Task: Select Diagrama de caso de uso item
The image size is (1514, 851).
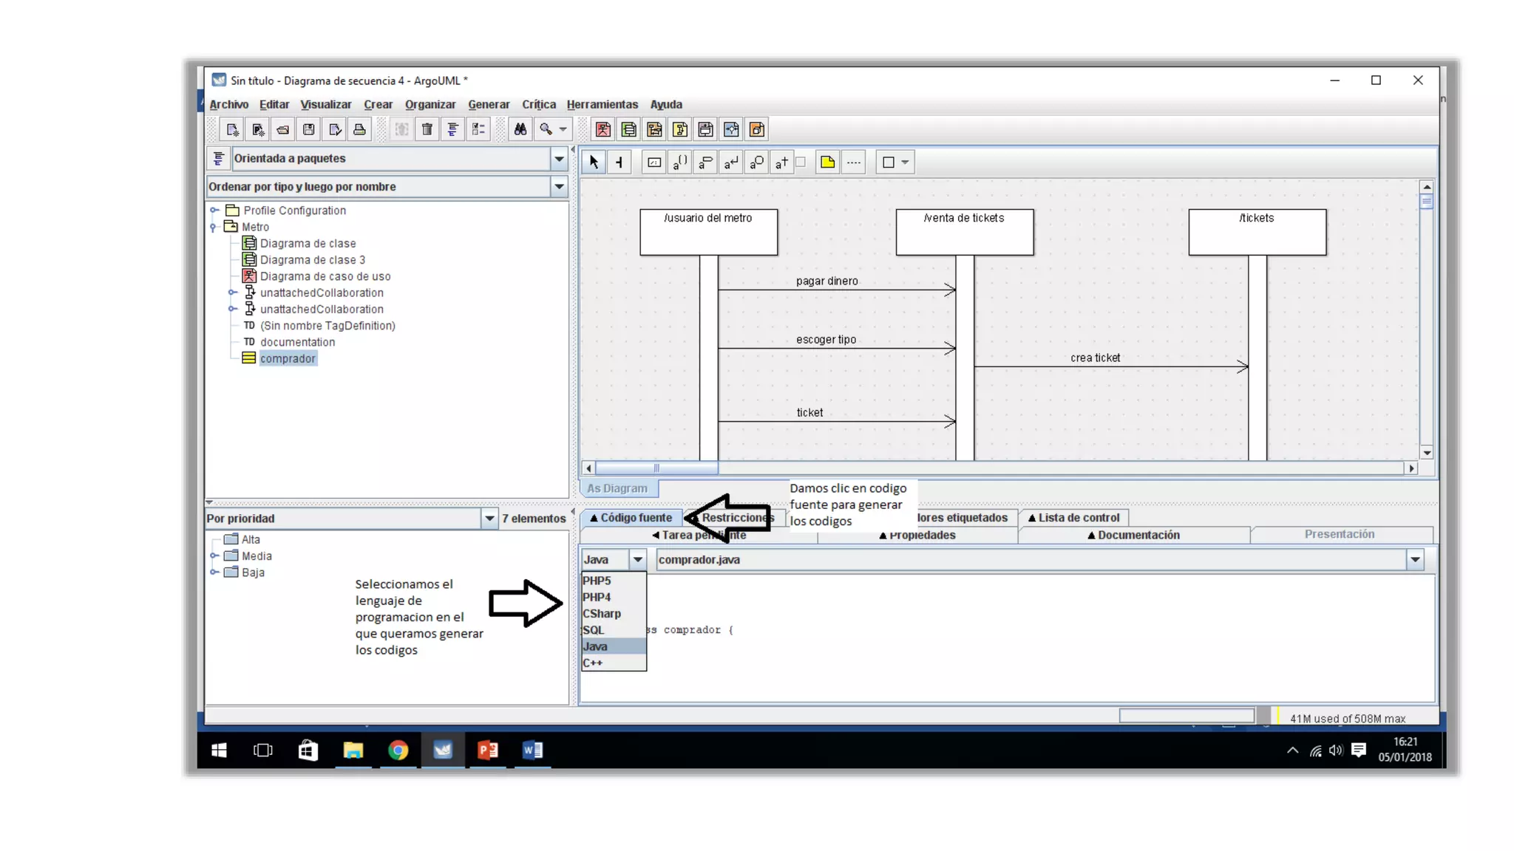Action: coord(325,276)
